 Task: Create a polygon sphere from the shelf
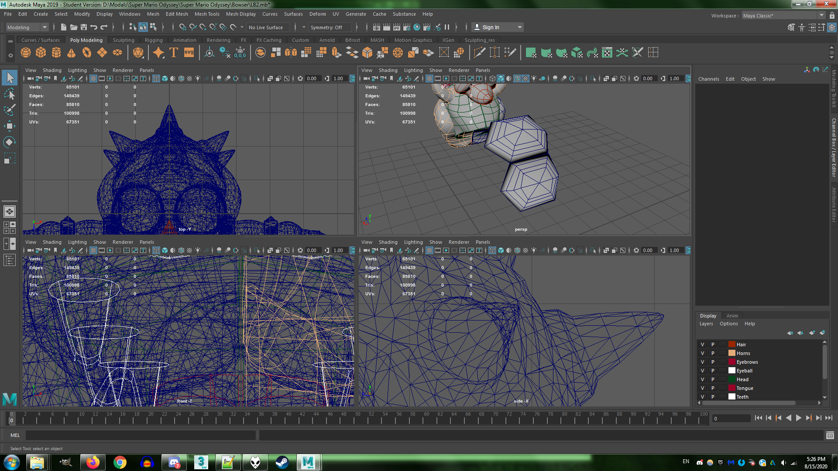[x=26, y=53]
